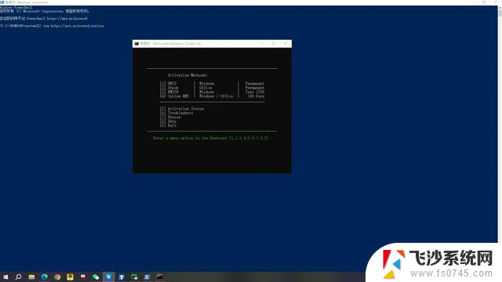The height and width of the screenshot is (282, 502).
Task: Launch File Explorer from the taskbar
Action: [x=31, y=277]
